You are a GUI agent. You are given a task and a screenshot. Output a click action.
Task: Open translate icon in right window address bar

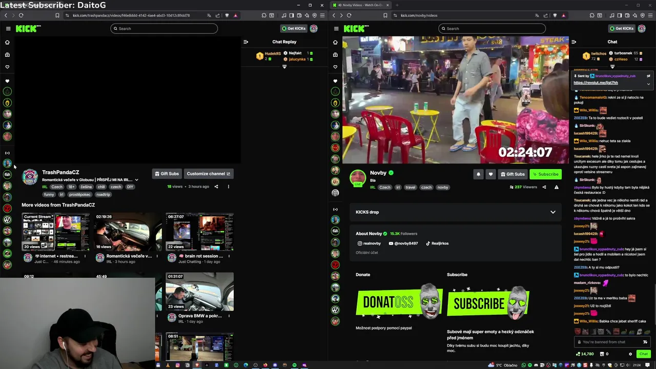coord(537,15)
